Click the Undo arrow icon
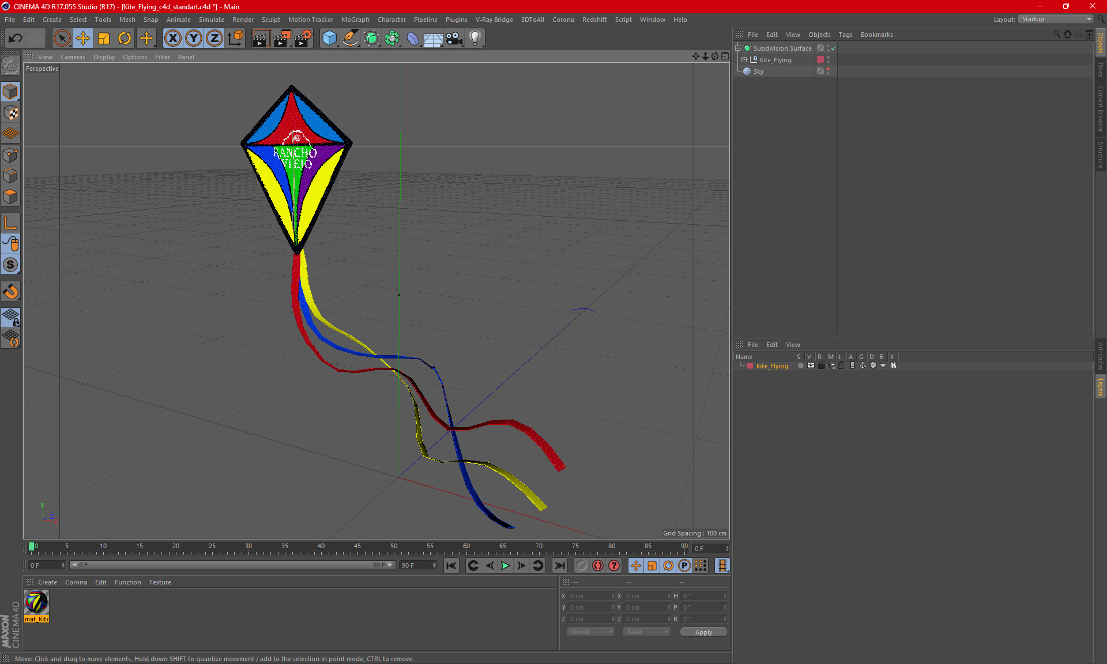 [x=16, y=39]
